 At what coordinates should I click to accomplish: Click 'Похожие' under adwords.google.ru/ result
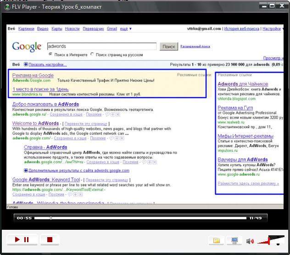[94, 115]
